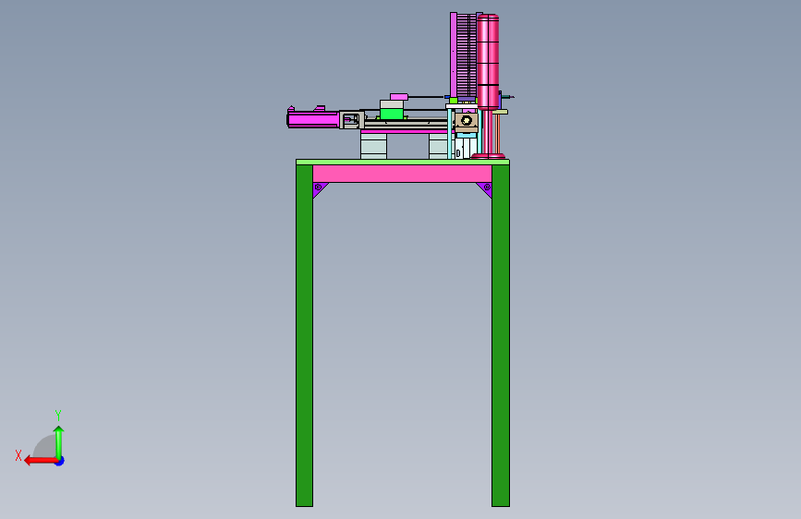The image size is (801, 519).
Task: Select the right green table leg
Action: point(501,335)
